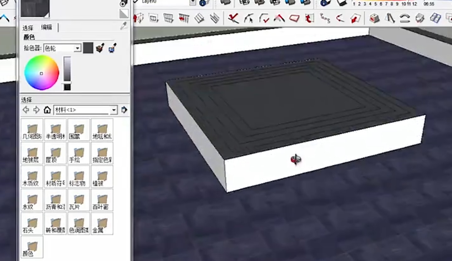
Task: Click the match color on screen icon
Action: click(112, 48)
